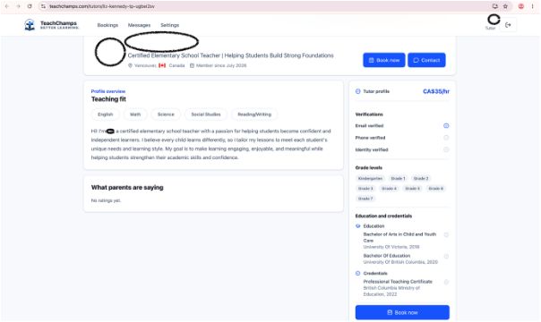
Task: Click the TeachChamps logo
Action: (51, 25)
